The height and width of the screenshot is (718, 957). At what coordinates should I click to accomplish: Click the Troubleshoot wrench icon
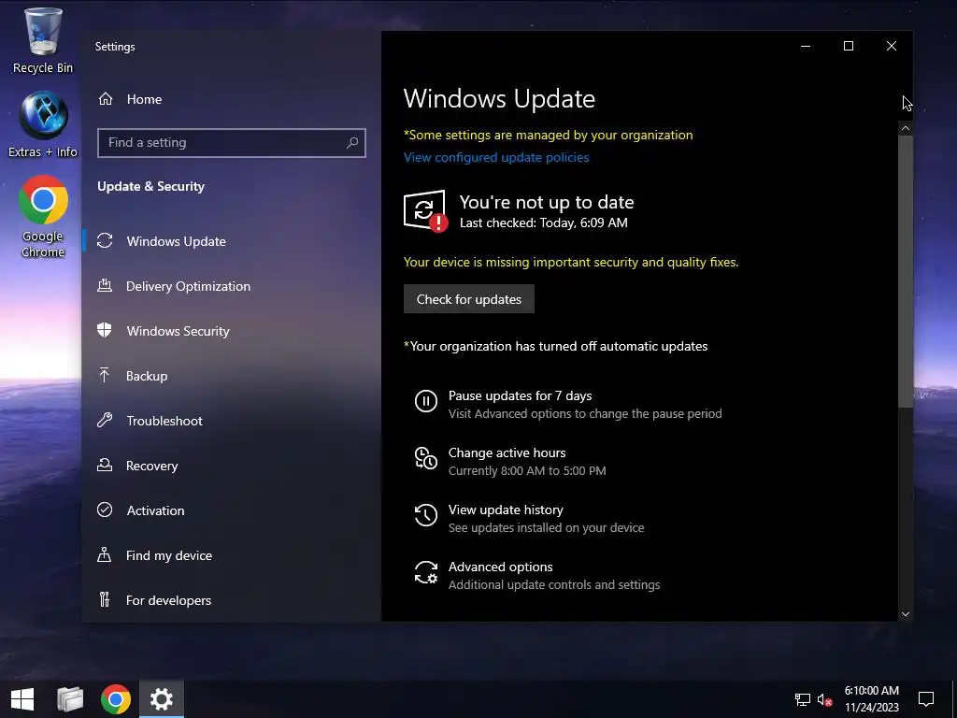click(x=105, y=420)
